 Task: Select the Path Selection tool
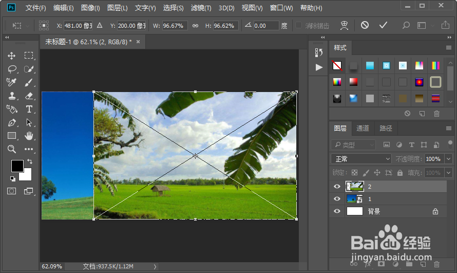tap(29, 122)
